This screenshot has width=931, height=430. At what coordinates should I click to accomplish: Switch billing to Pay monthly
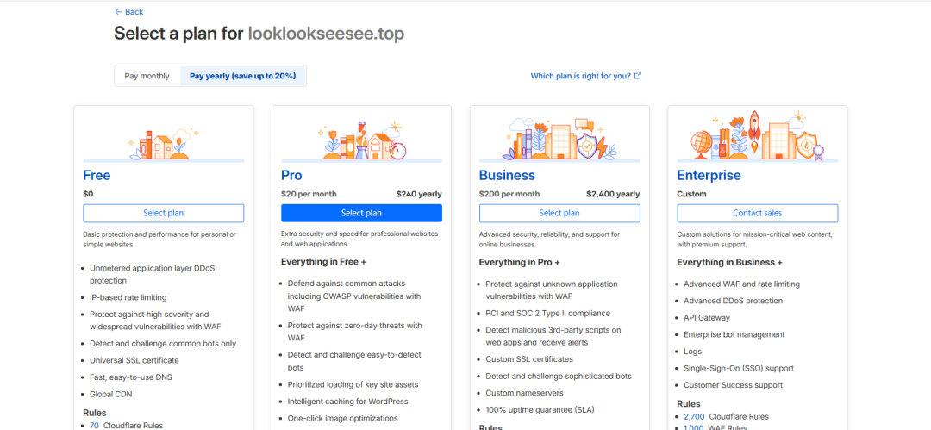[147, 76]
